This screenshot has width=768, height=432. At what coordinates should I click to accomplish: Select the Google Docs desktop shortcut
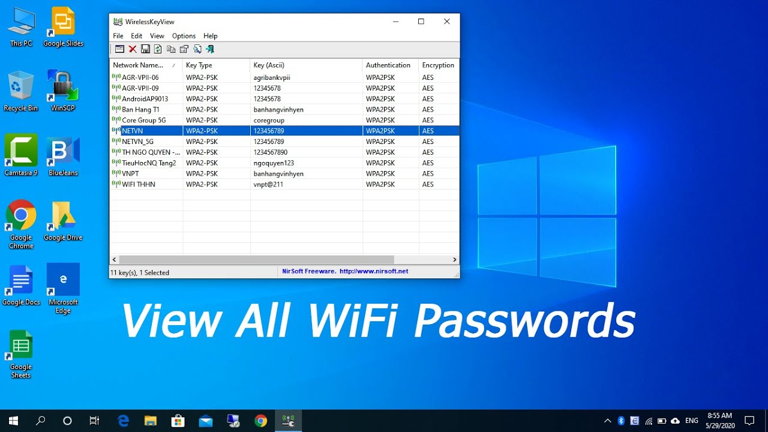pos(21,286)
